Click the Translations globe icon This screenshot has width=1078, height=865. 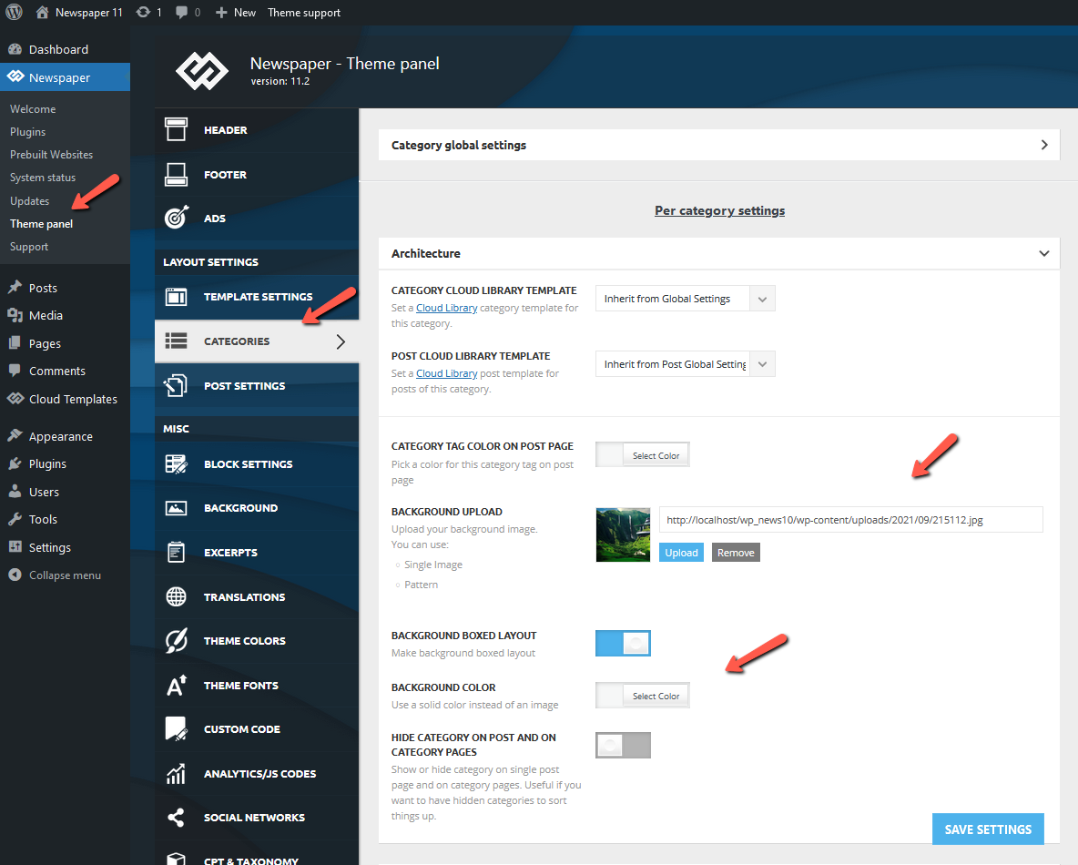click(x=176, y=596)
